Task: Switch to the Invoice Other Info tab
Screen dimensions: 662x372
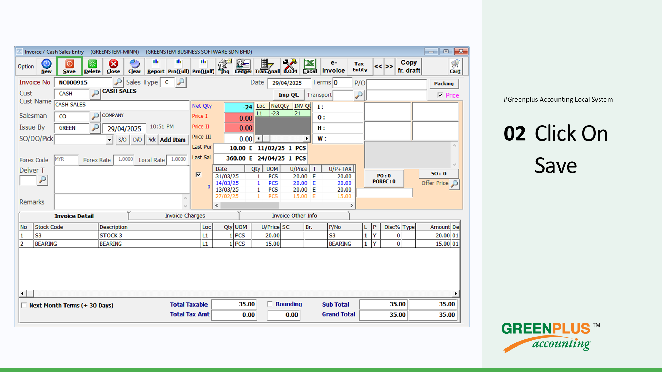Action: point(294,216)
